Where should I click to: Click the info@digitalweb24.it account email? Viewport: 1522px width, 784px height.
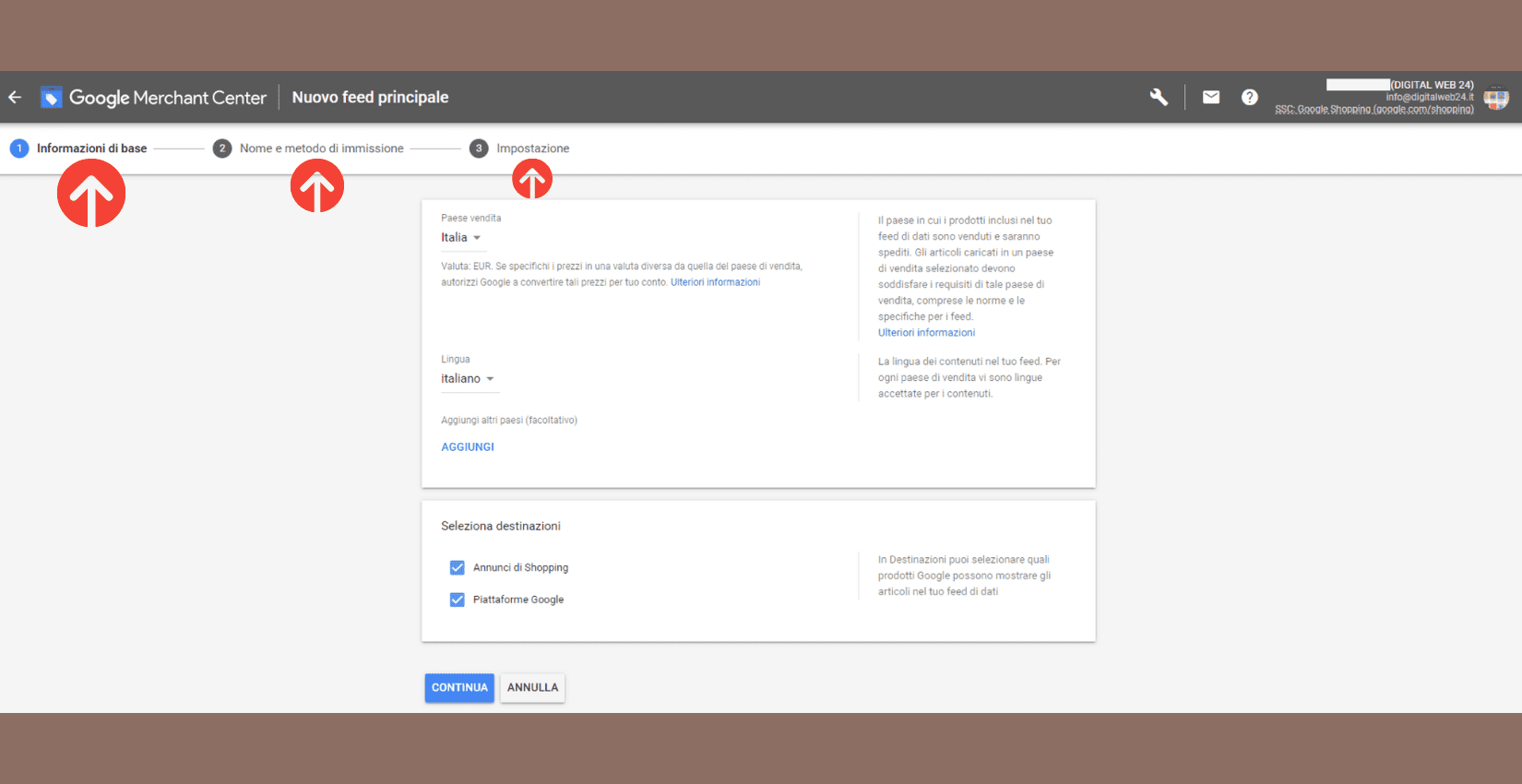point(1430,97)
